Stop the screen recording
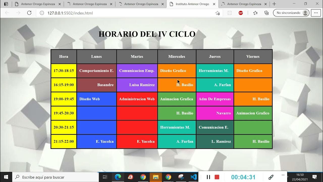The width and height of the screenshot is (323, 182). [217, 177]
